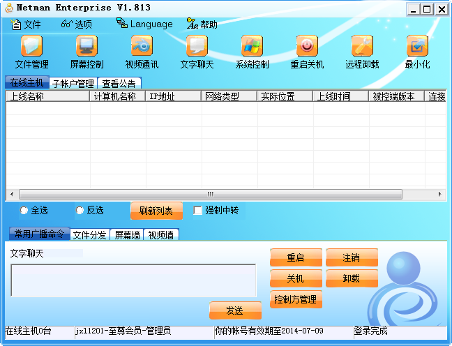The width and height of the screenshot is (452, 346).
Task: Click into the 文字聊天 message box
Action: pos(133,280)
